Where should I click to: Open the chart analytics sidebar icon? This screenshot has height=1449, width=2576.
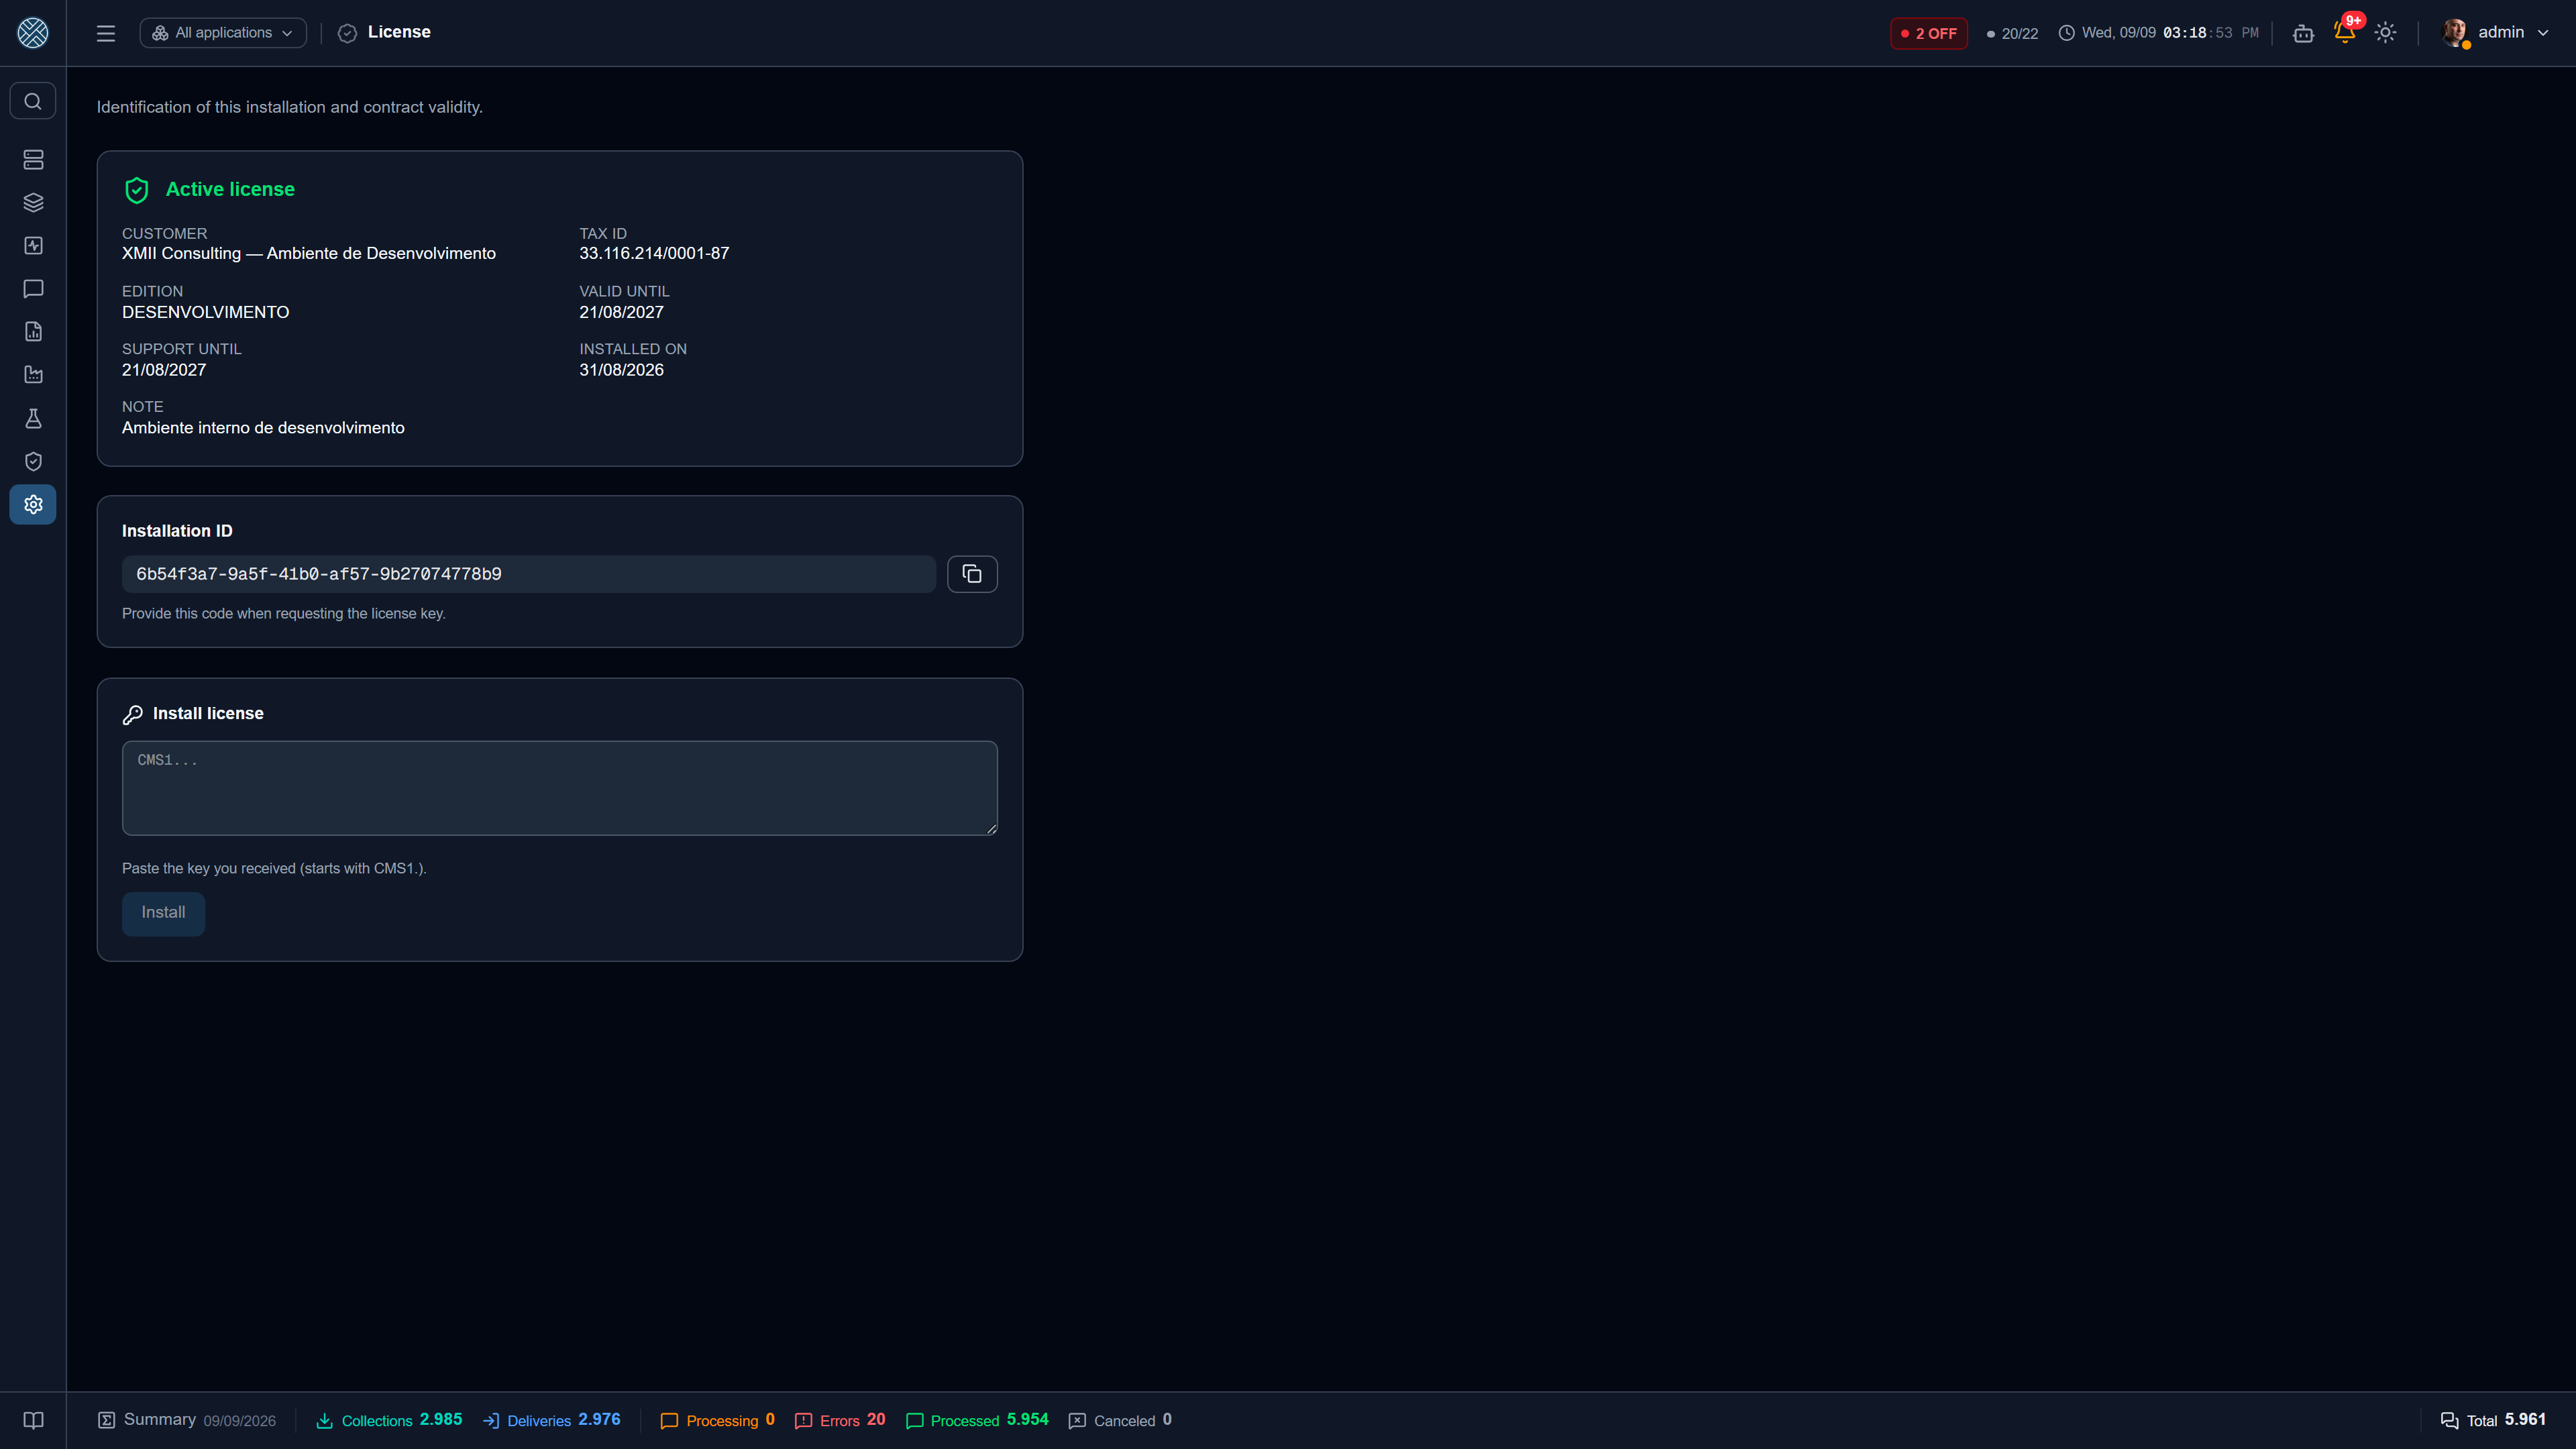click(x=33, y=375)
